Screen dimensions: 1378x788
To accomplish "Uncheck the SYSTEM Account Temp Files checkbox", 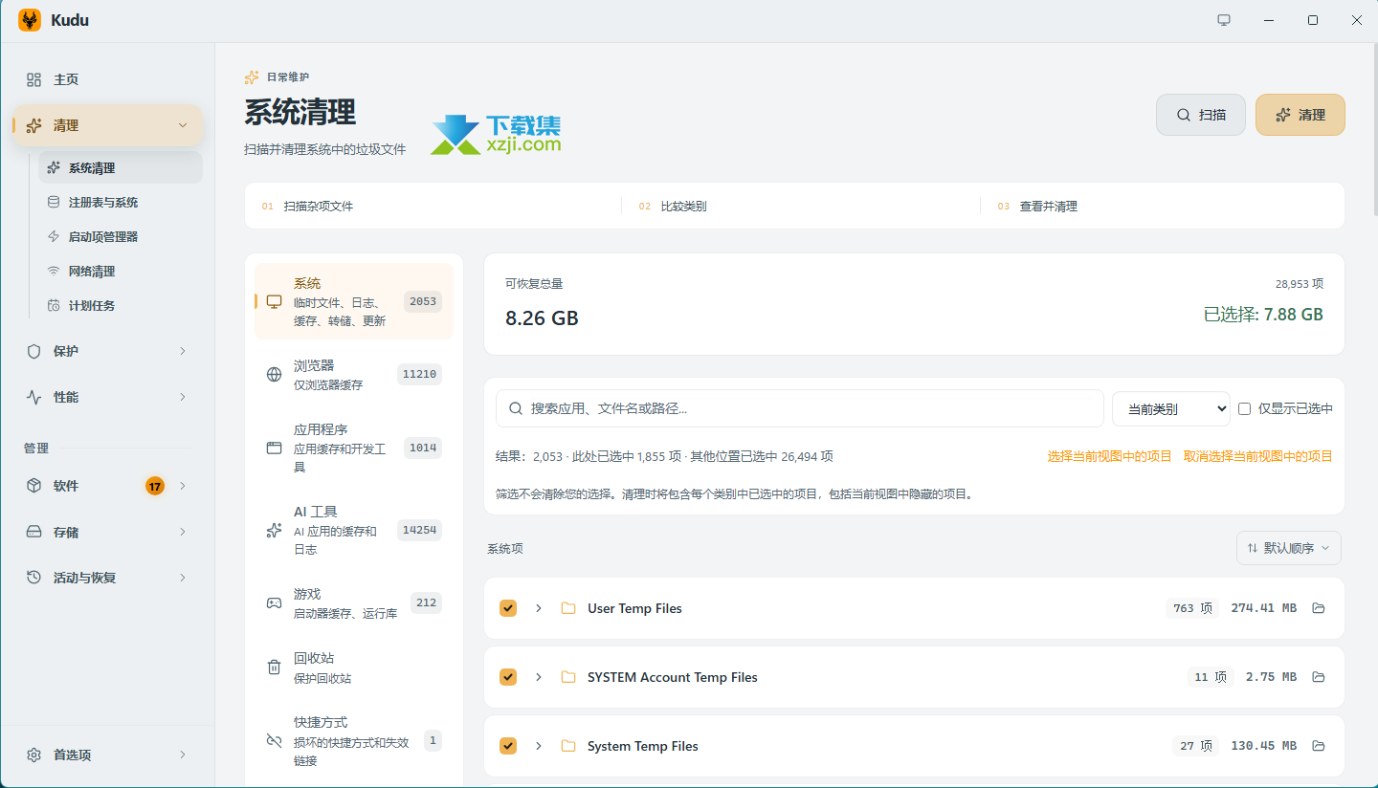I will pos(508,677).
